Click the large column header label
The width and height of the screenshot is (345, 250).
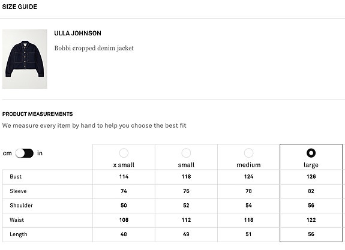click(311, 165)
